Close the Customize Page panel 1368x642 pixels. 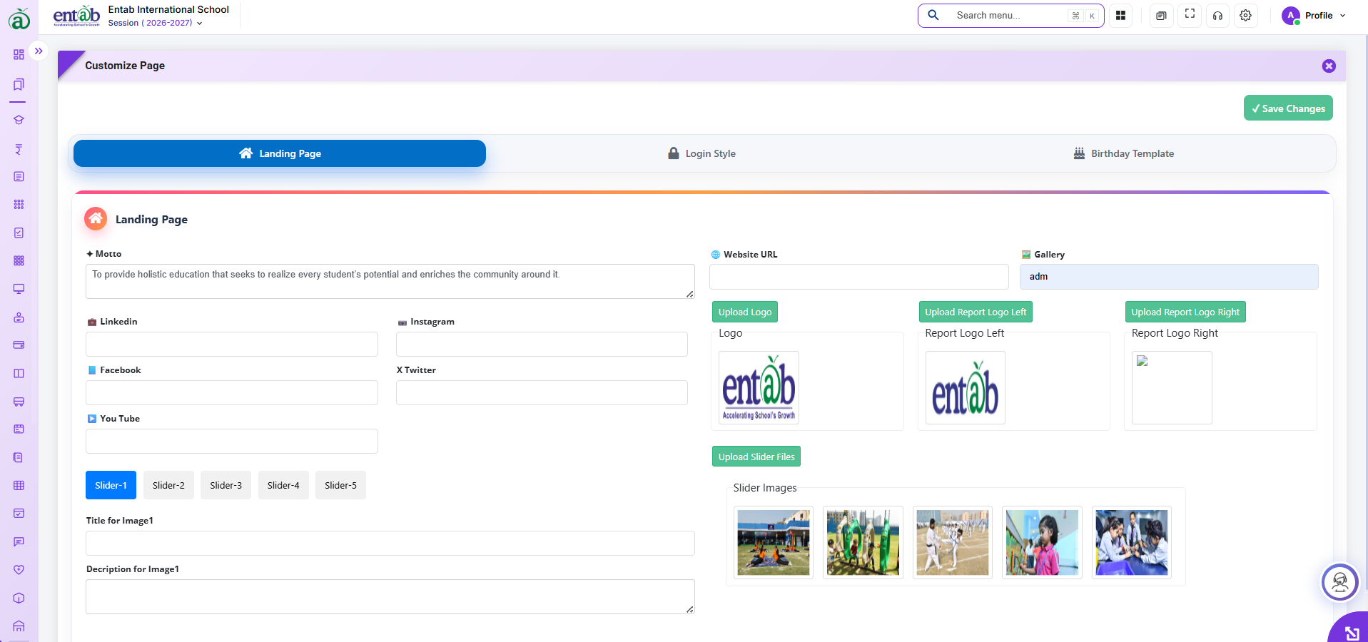1329,66
